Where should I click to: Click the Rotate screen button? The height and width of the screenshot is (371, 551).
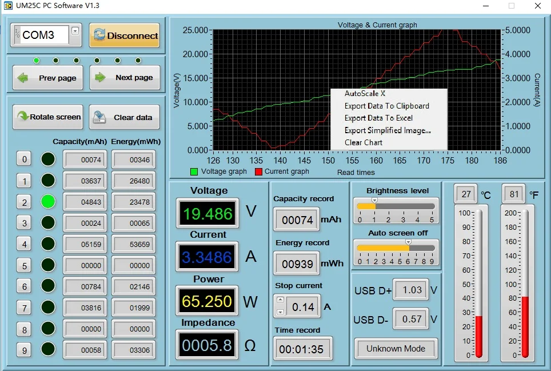[48, 117]
